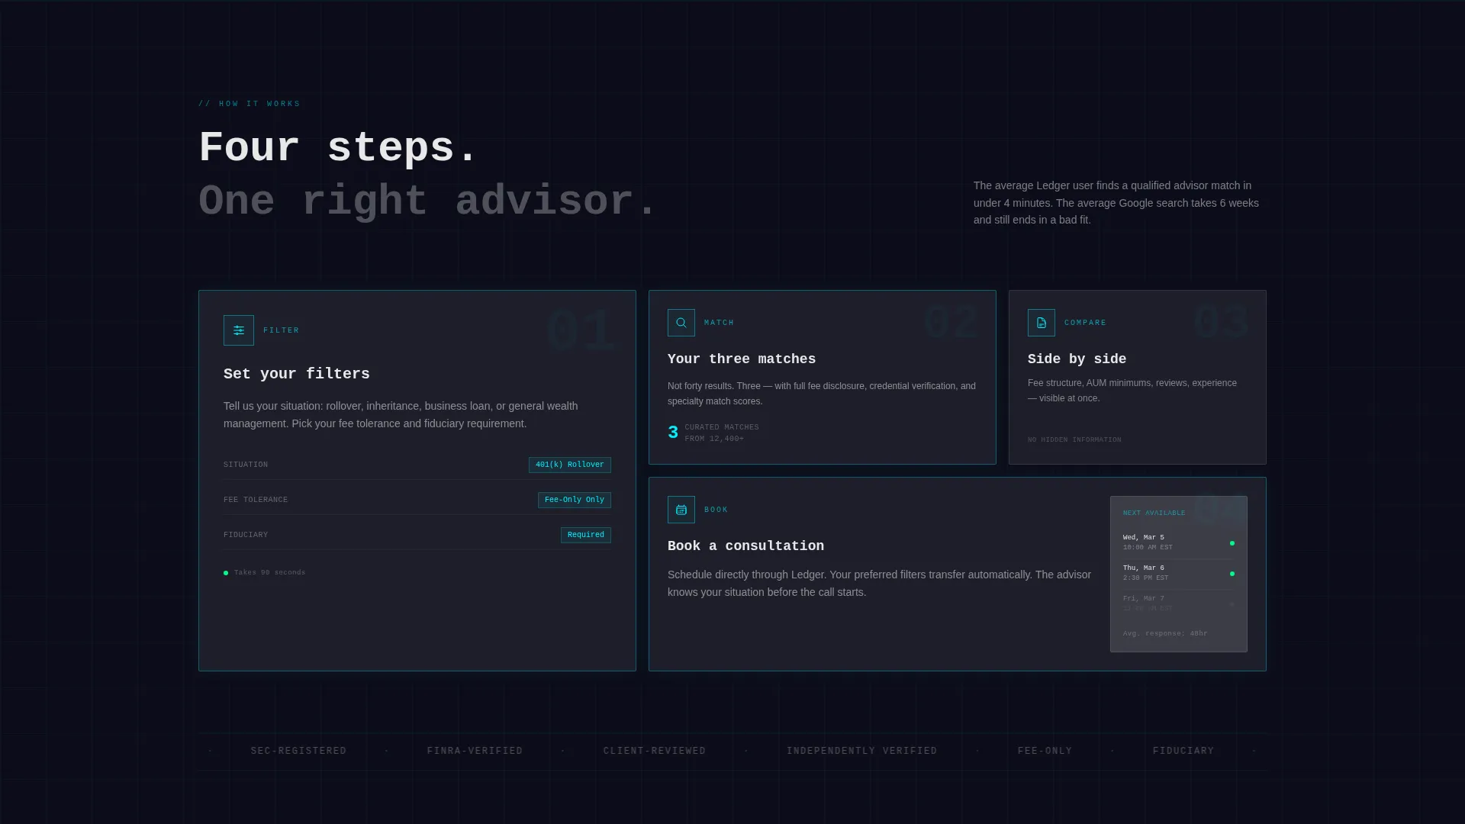Pick the Fri, Mar 7 time slot

tap(1178, 604)
